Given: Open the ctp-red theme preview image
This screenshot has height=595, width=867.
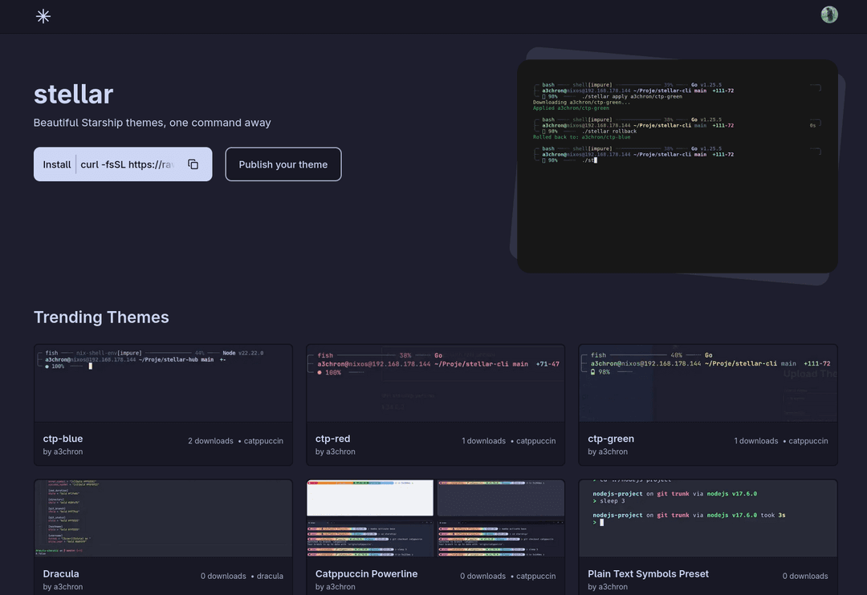Looking at the screenshot, I should (435, 383).
